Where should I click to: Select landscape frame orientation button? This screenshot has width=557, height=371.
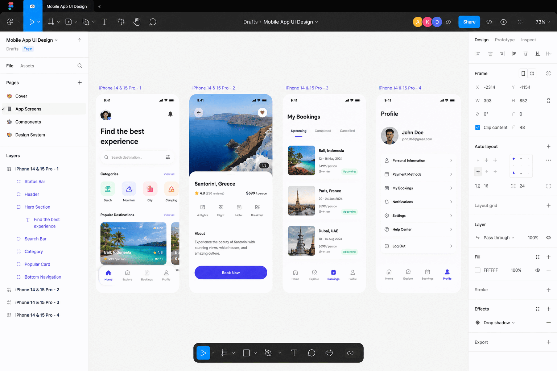(532, 74)
